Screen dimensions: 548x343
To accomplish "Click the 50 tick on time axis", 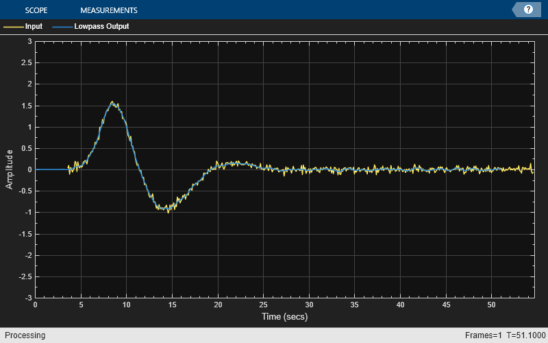I will [x=492, y=305].
